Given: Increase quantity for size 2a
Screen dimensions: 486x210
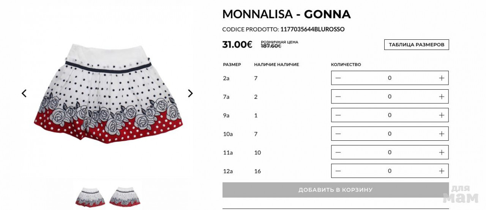Looking at the screenshot, I should [x=441, y=78].
